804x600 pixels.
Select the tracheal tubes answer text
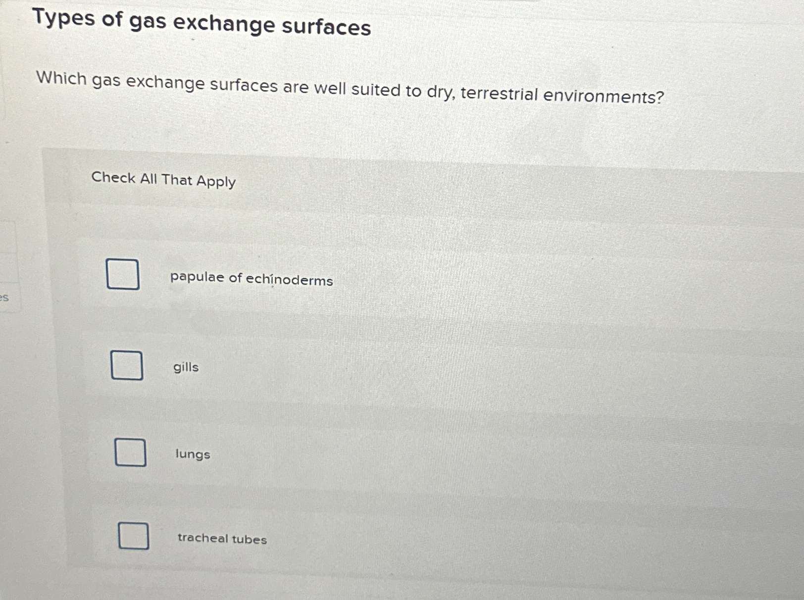(222, 539)
